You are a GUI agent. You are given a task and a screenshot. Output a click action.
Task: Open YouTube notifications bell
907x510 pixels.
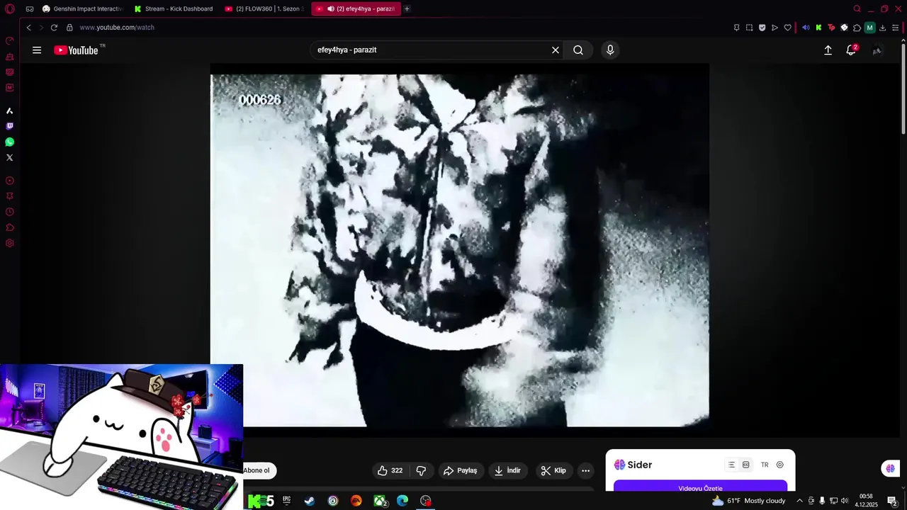point(851,50)
